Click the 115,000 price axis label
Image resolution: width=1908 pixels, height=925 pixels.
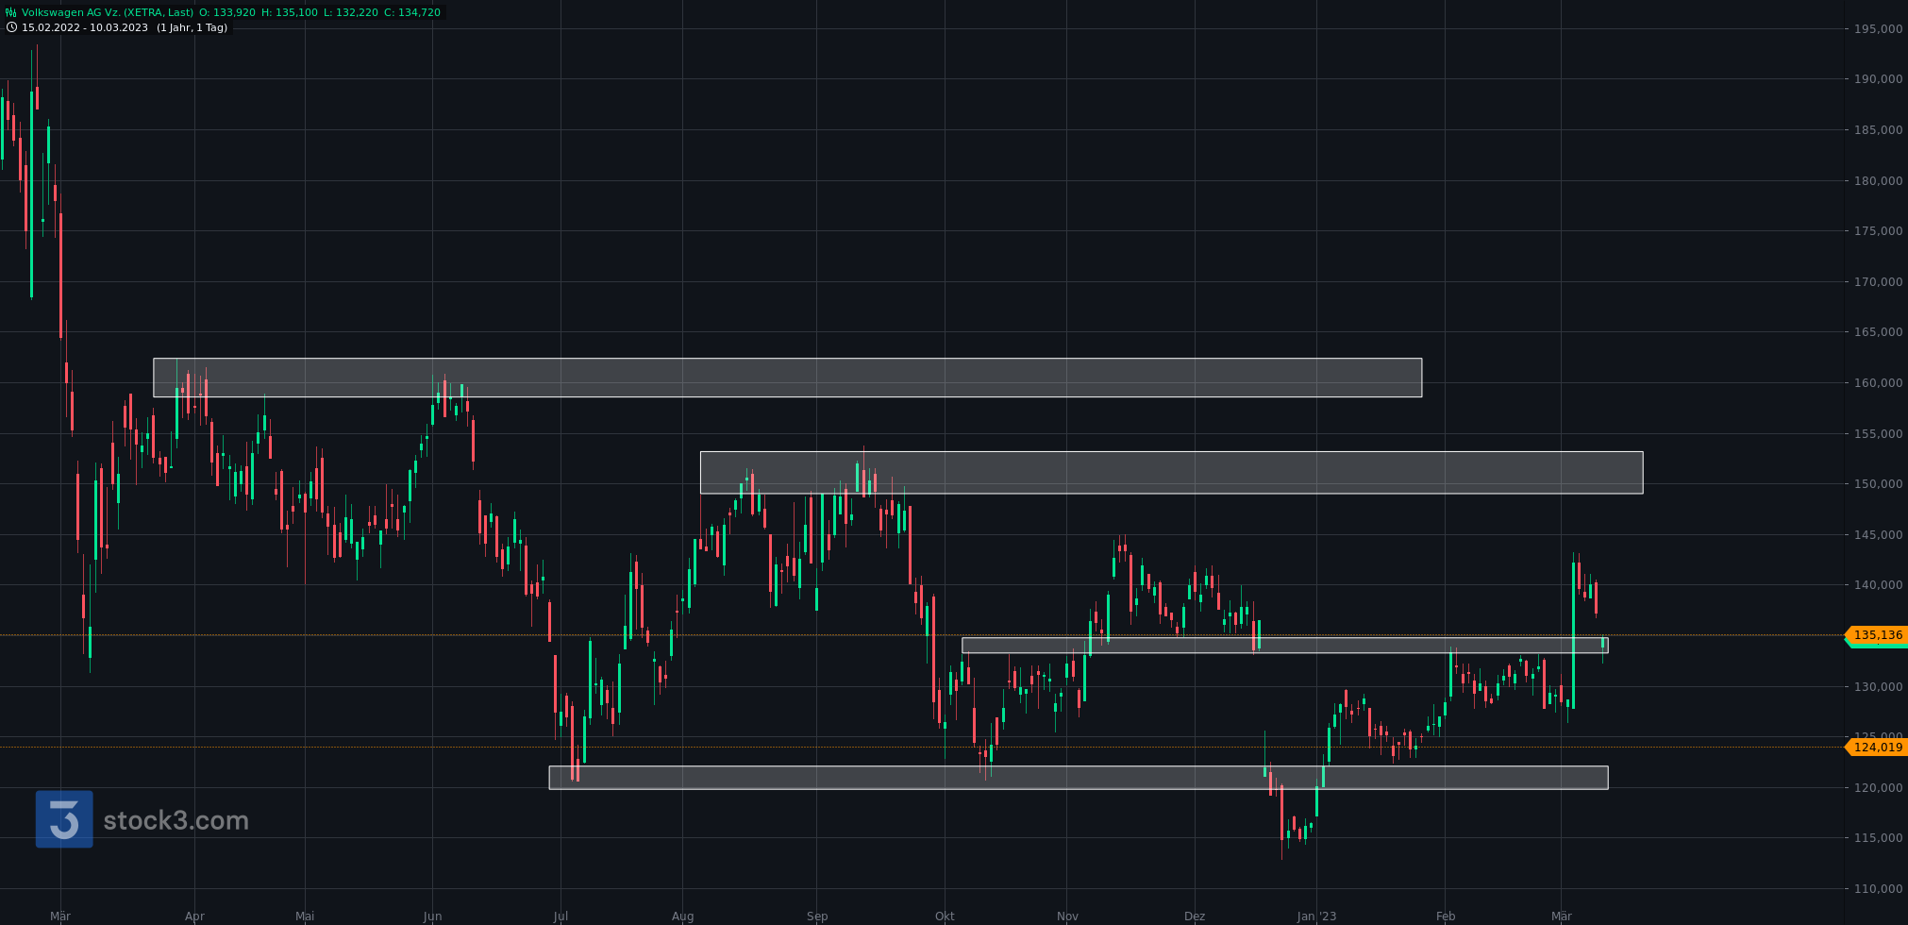(1878, 838)
